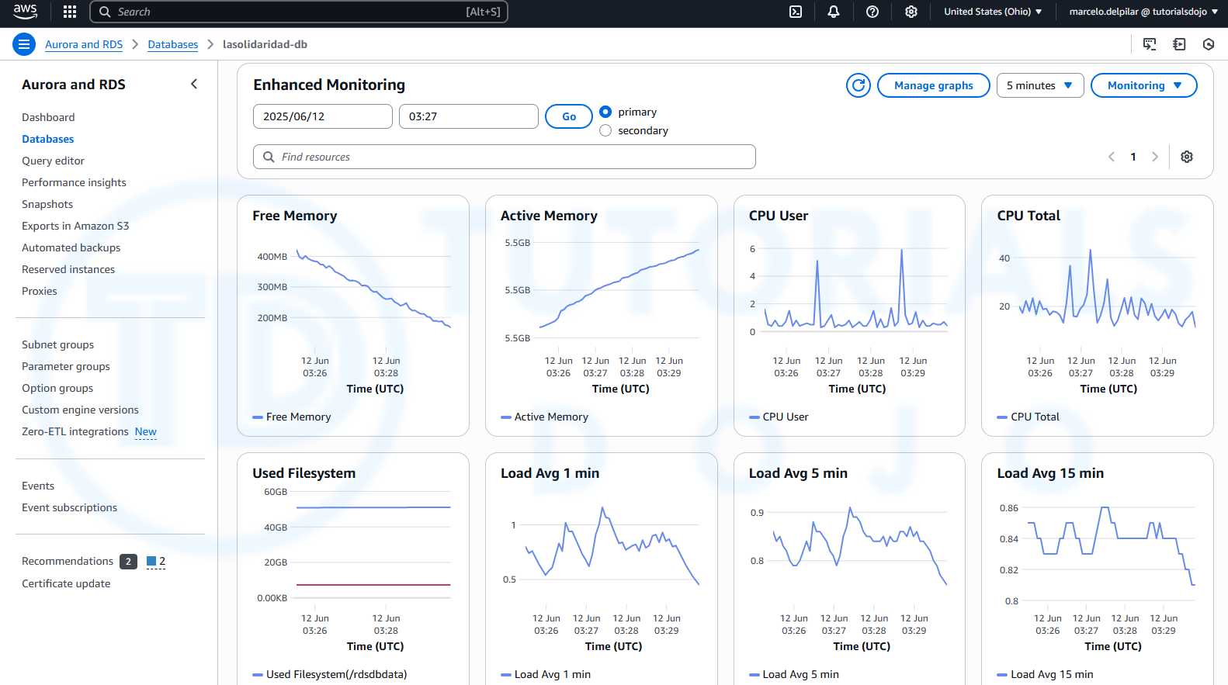The width and height of the screenshot is (1228, 685).
Task: Click the search magnifier in the top bar
Action: click(105, 12)
